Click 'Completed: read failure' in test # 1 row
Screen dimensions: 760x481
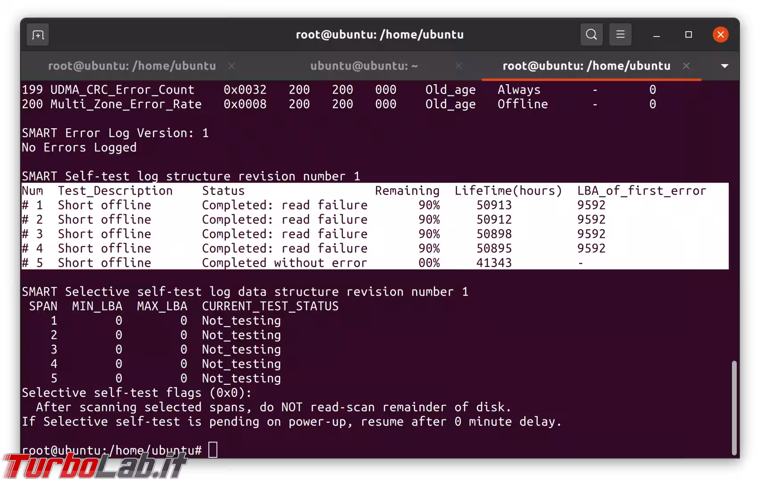(x=285, y=205)
